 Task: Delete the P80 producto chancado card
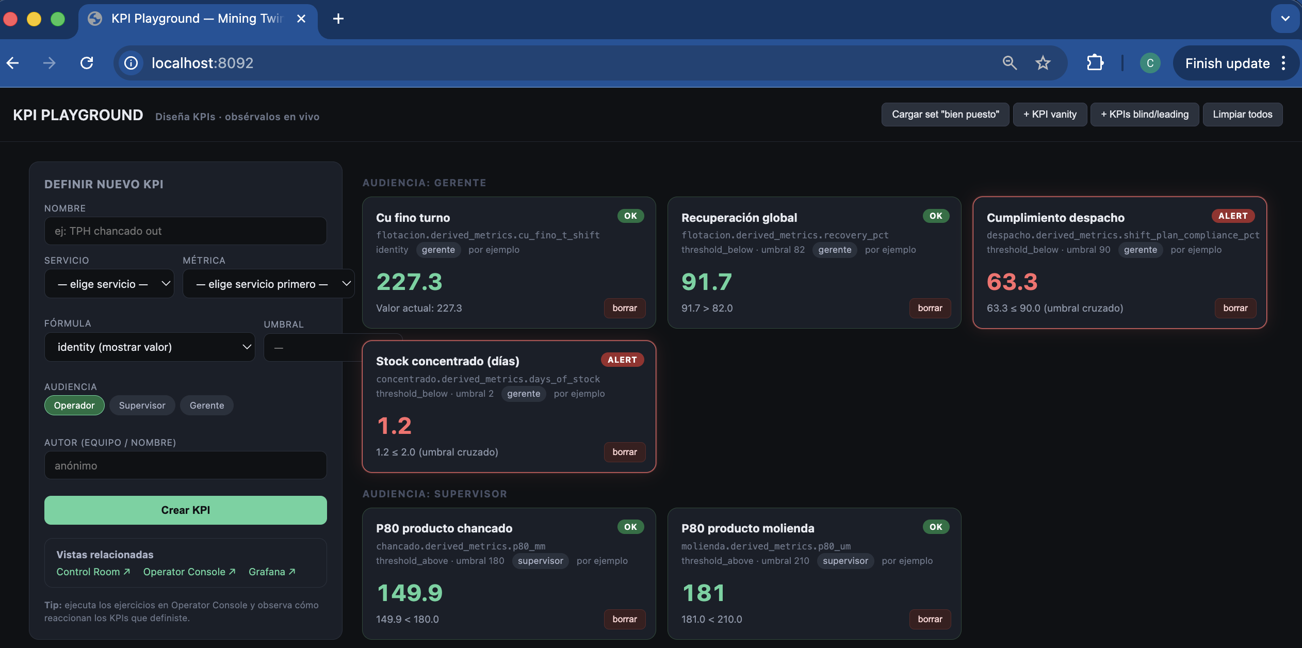click(x=625, y=619)
